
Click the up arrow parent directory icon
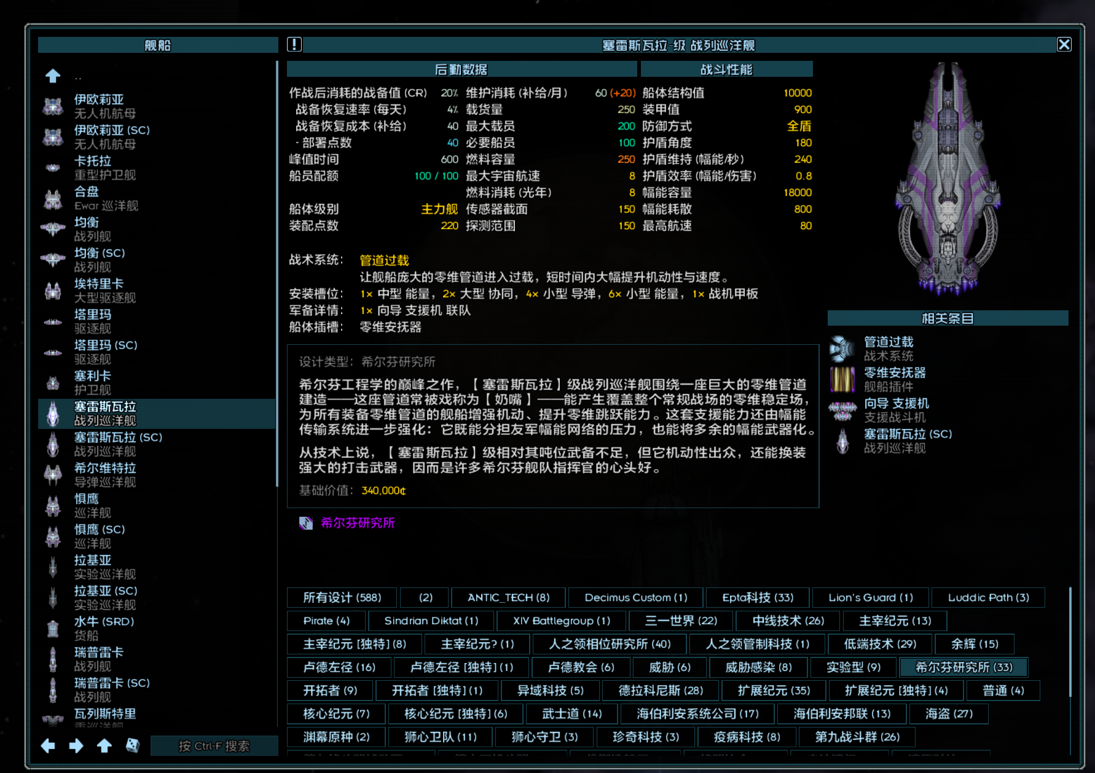(x=53, y=76)
